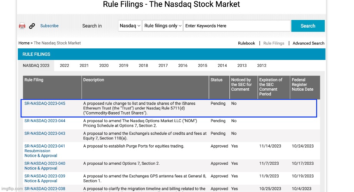Open filing SR-NASDAQ-2023-038
Viewport: 354px width, 192px height.
(45, 189)
